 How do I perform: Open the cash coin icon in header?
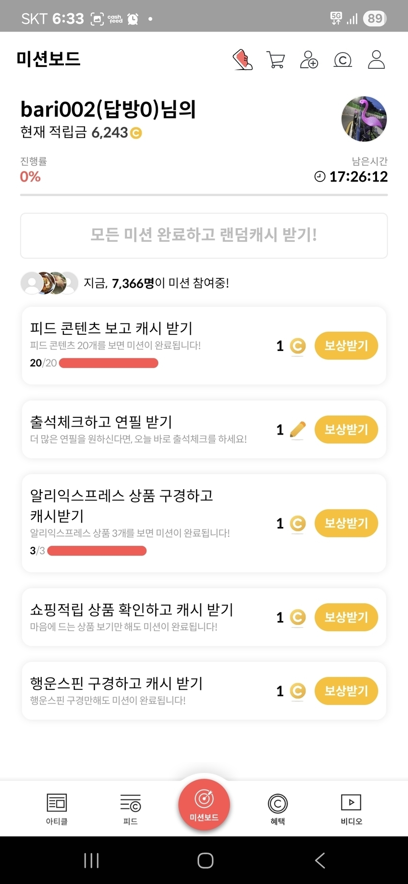pyautogui.click(x=343, y=60)
